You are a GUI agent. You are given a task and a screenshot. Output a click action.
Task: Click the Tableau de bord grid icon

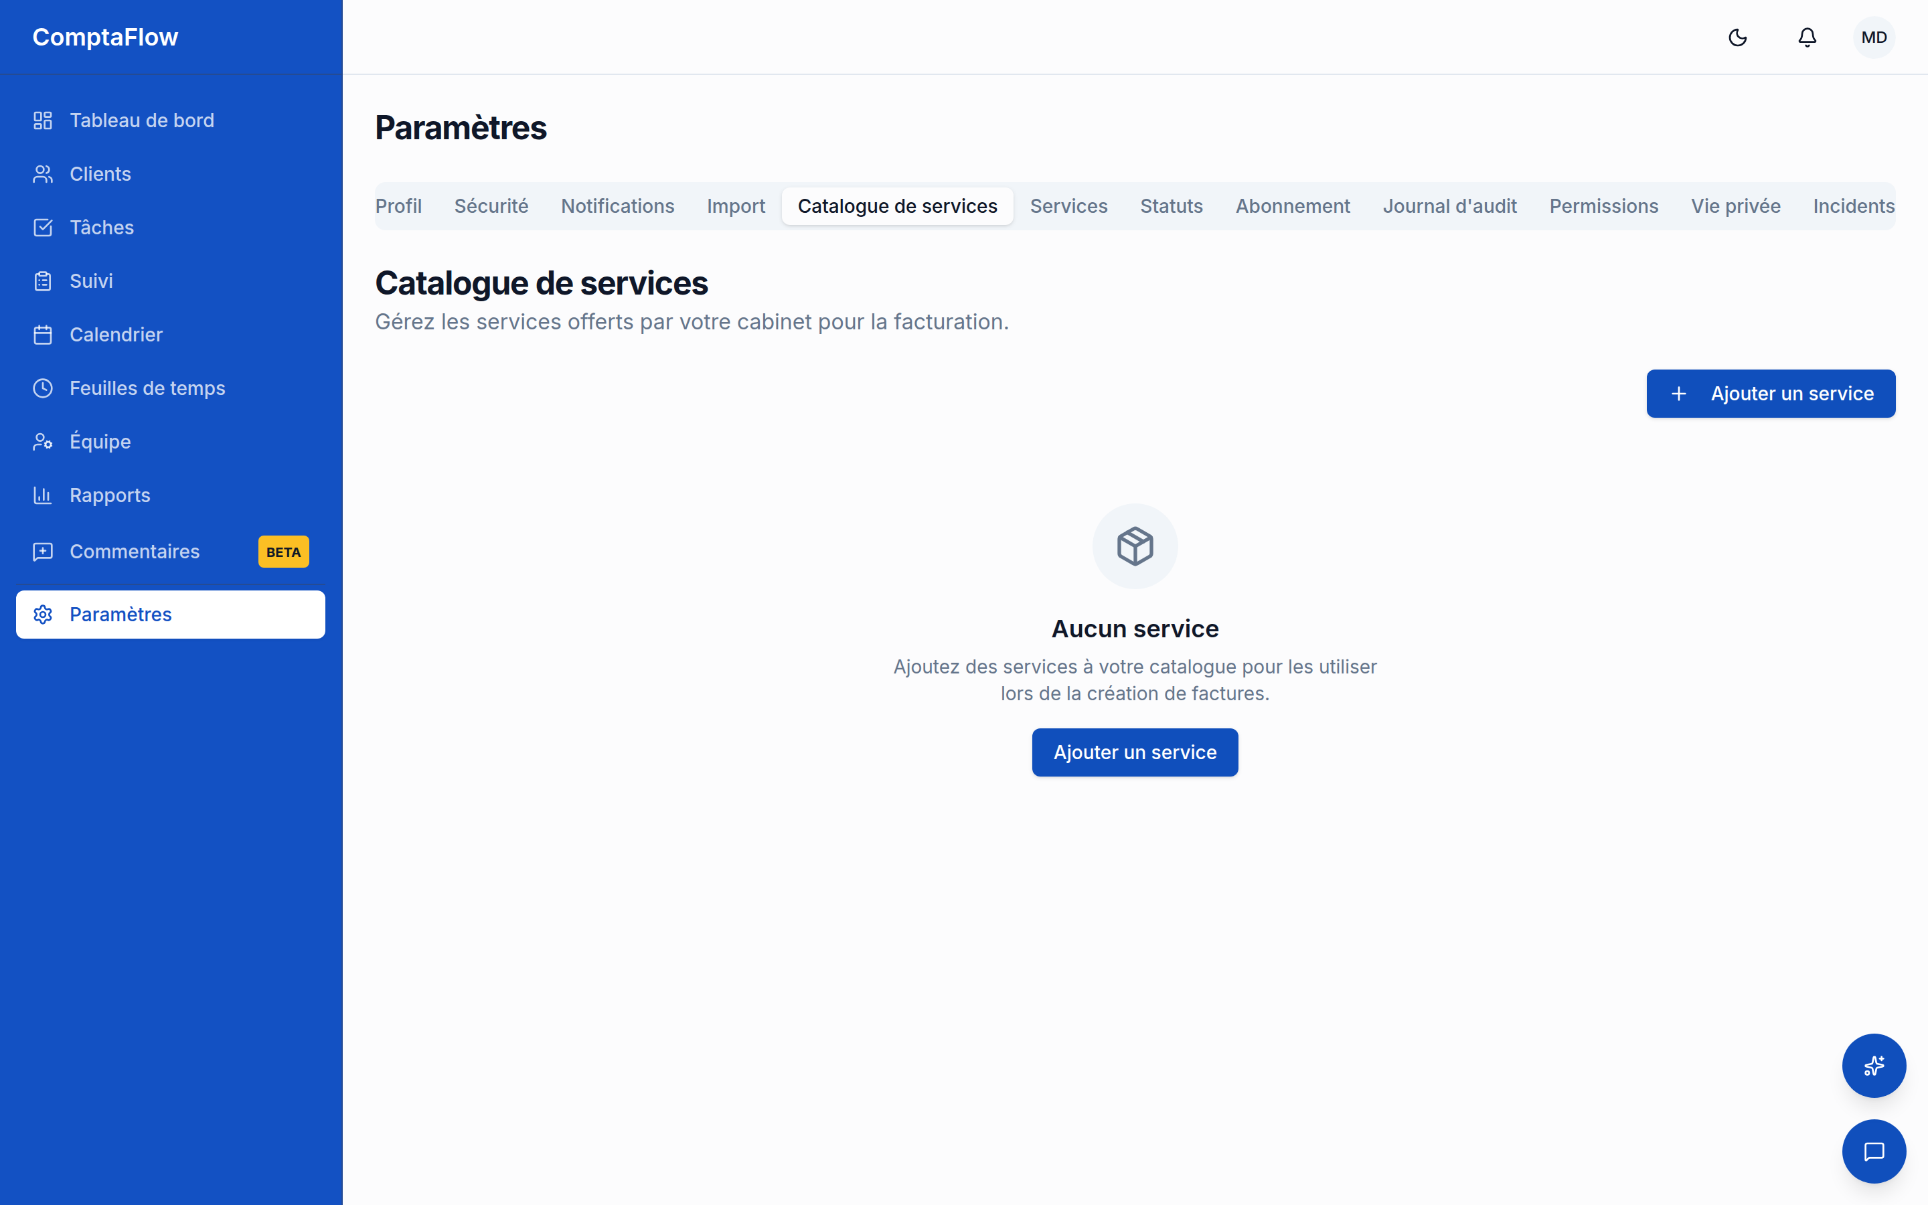(43, 120)
